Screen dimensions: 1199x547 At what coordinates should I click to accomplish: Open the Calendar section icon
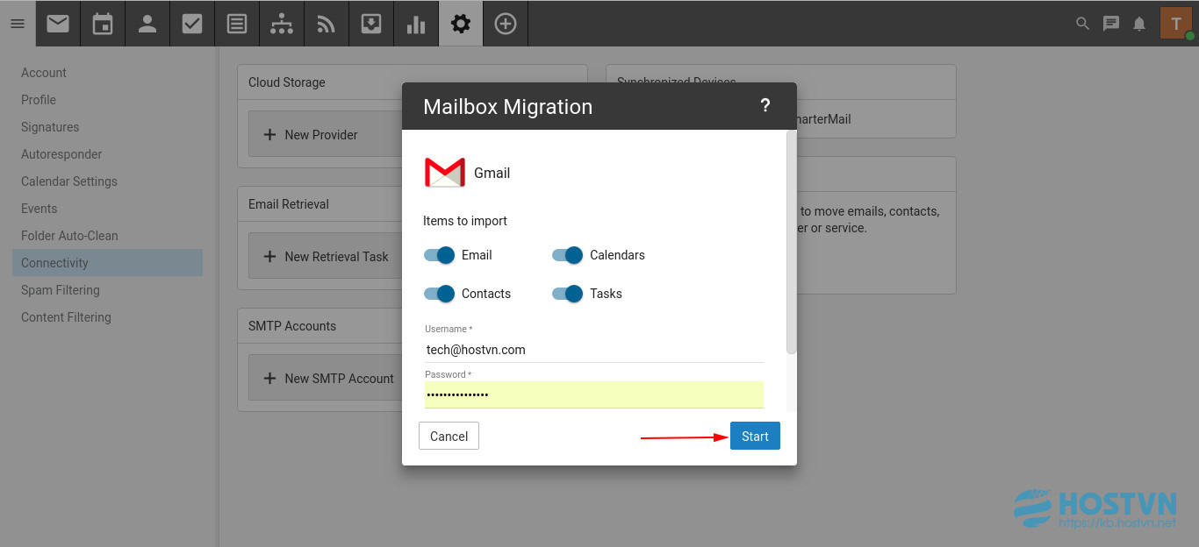103,24
